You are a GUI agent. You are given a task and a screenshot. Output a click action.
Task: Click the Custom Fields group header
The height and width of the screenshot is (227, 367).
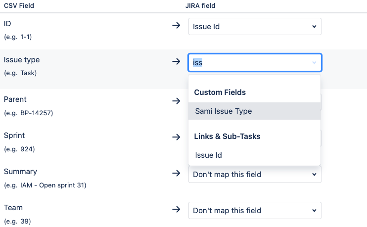(220, 92)
